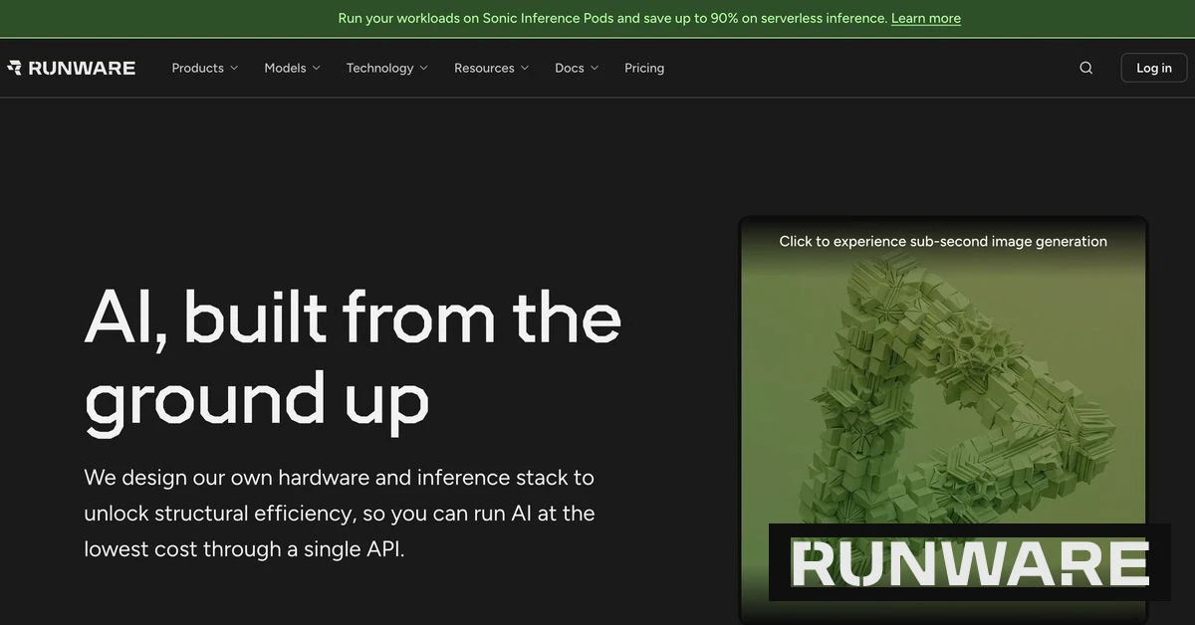Open the Pricing page
The image size is (1195, 625).
(644, 68)
